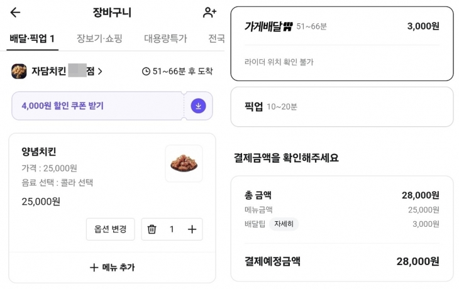Download the 4,000원 discount coupon
The width and height of the screenshot is (459, 289).
198,106
